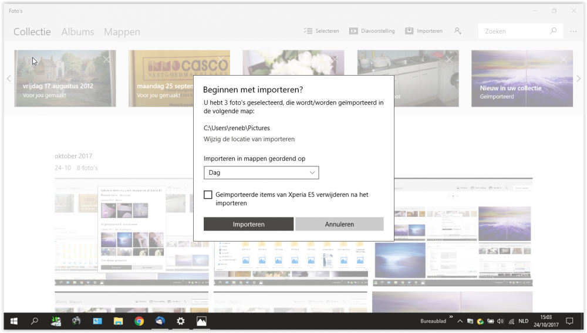The height and width of the screenshot is (333, 587).
Task: Click the Importeren toolbar icon
Action: click(x=409, y=31)
